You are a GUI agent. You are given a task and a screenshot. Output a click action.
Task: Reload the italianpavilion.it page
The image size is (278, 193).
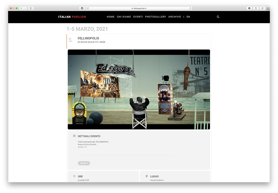pos(190,8)
